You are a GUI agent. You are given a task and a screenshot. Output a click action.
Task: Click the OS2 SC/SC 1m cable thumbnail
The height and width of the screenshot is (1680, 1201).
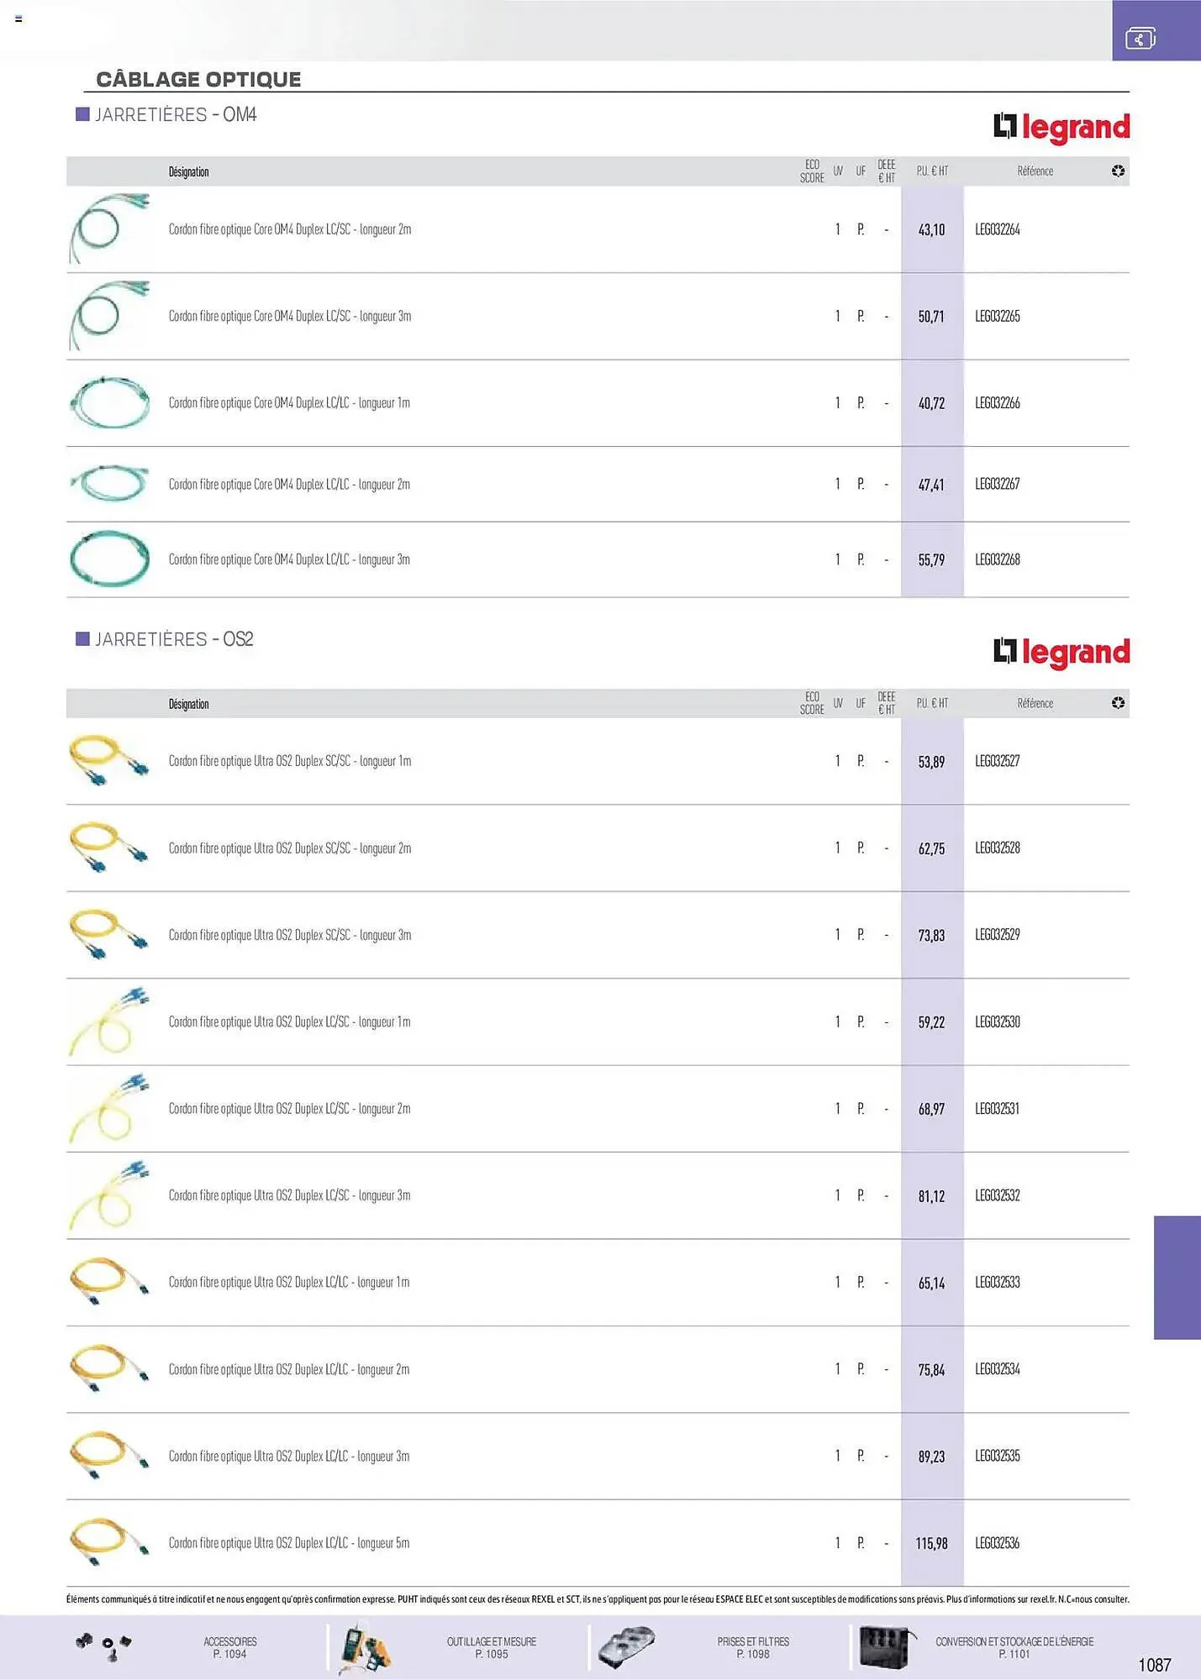tap(109, 760)
